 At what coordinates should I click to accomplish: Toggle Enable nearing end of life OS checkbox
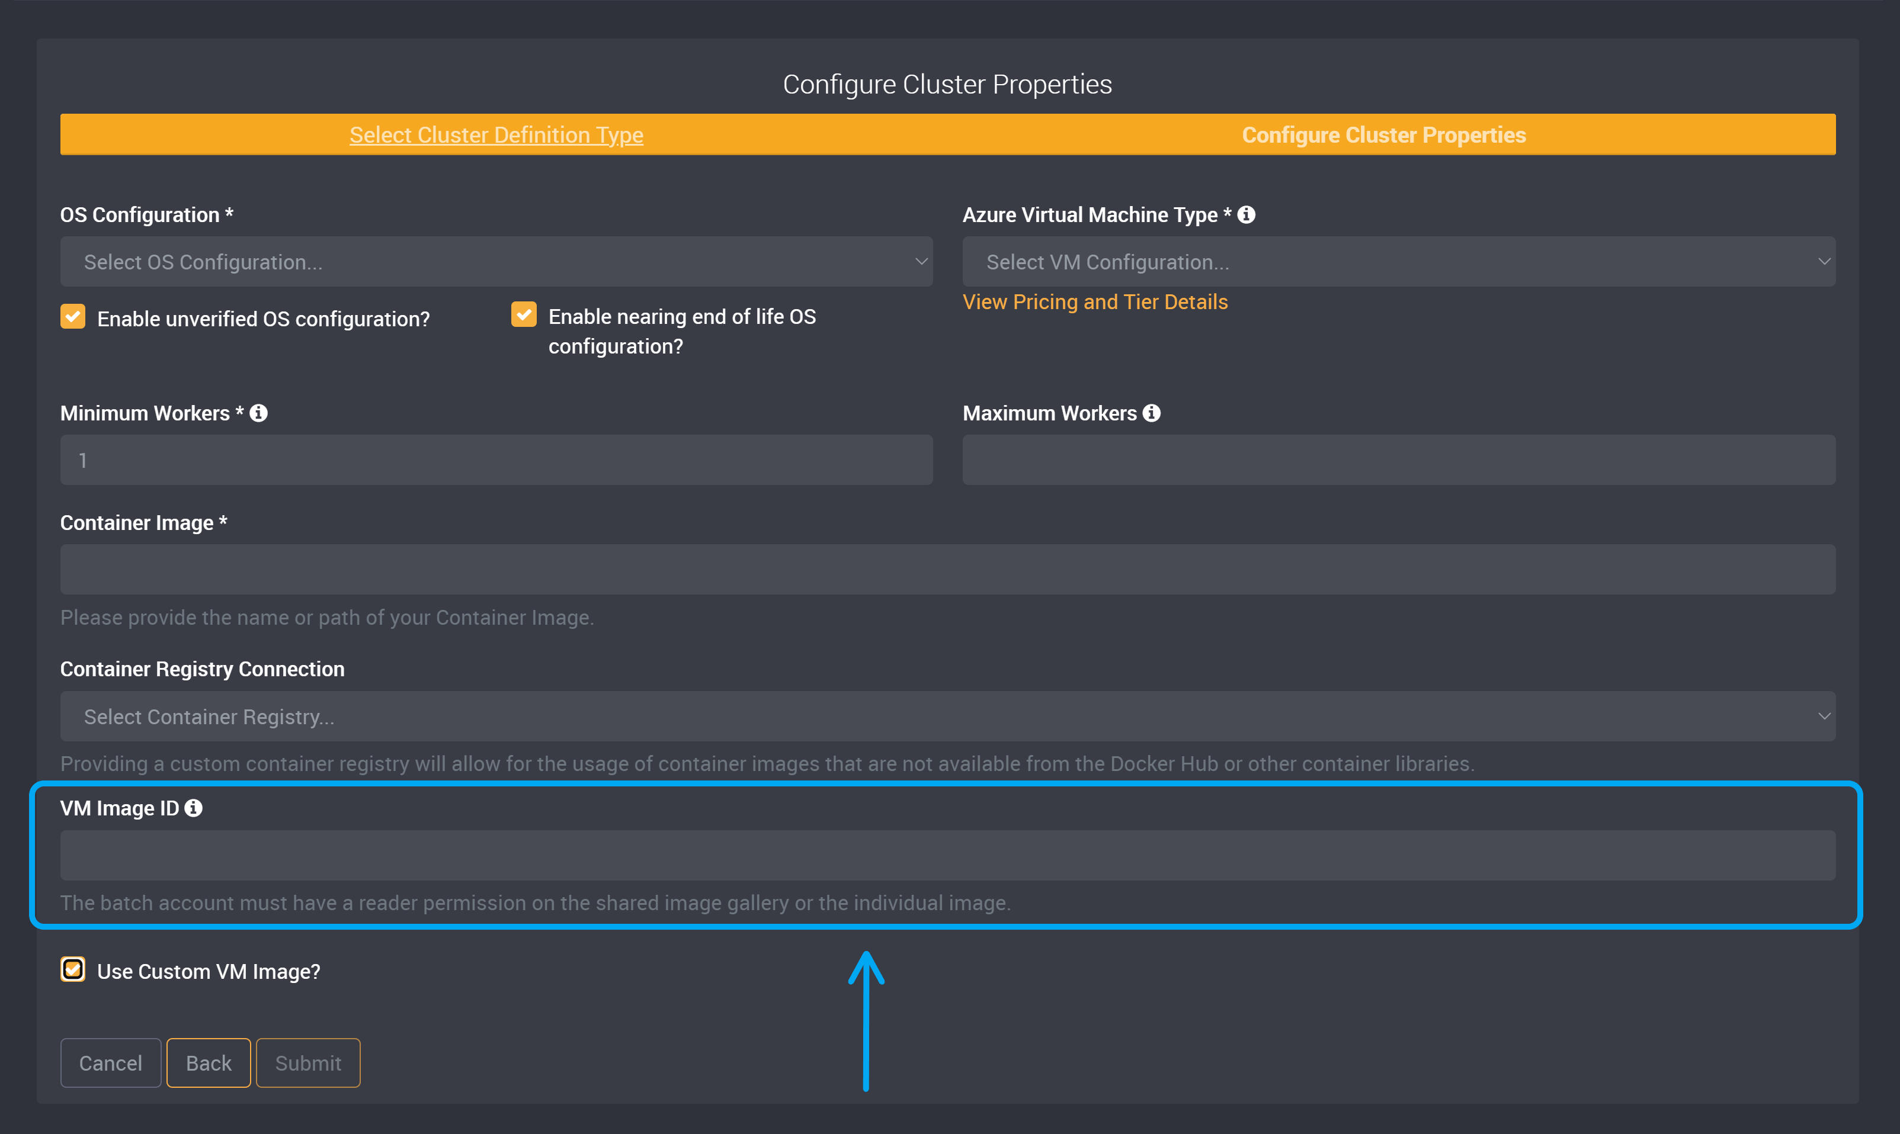[x=524, y=314]
